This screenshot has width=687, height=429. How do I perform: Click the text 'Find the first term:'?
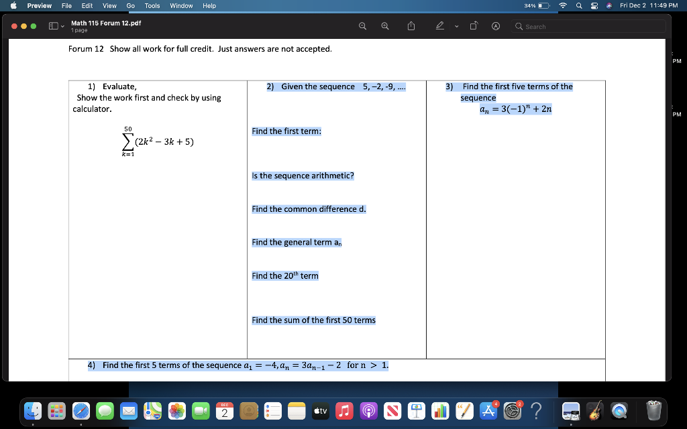click(x=286, y=131)
